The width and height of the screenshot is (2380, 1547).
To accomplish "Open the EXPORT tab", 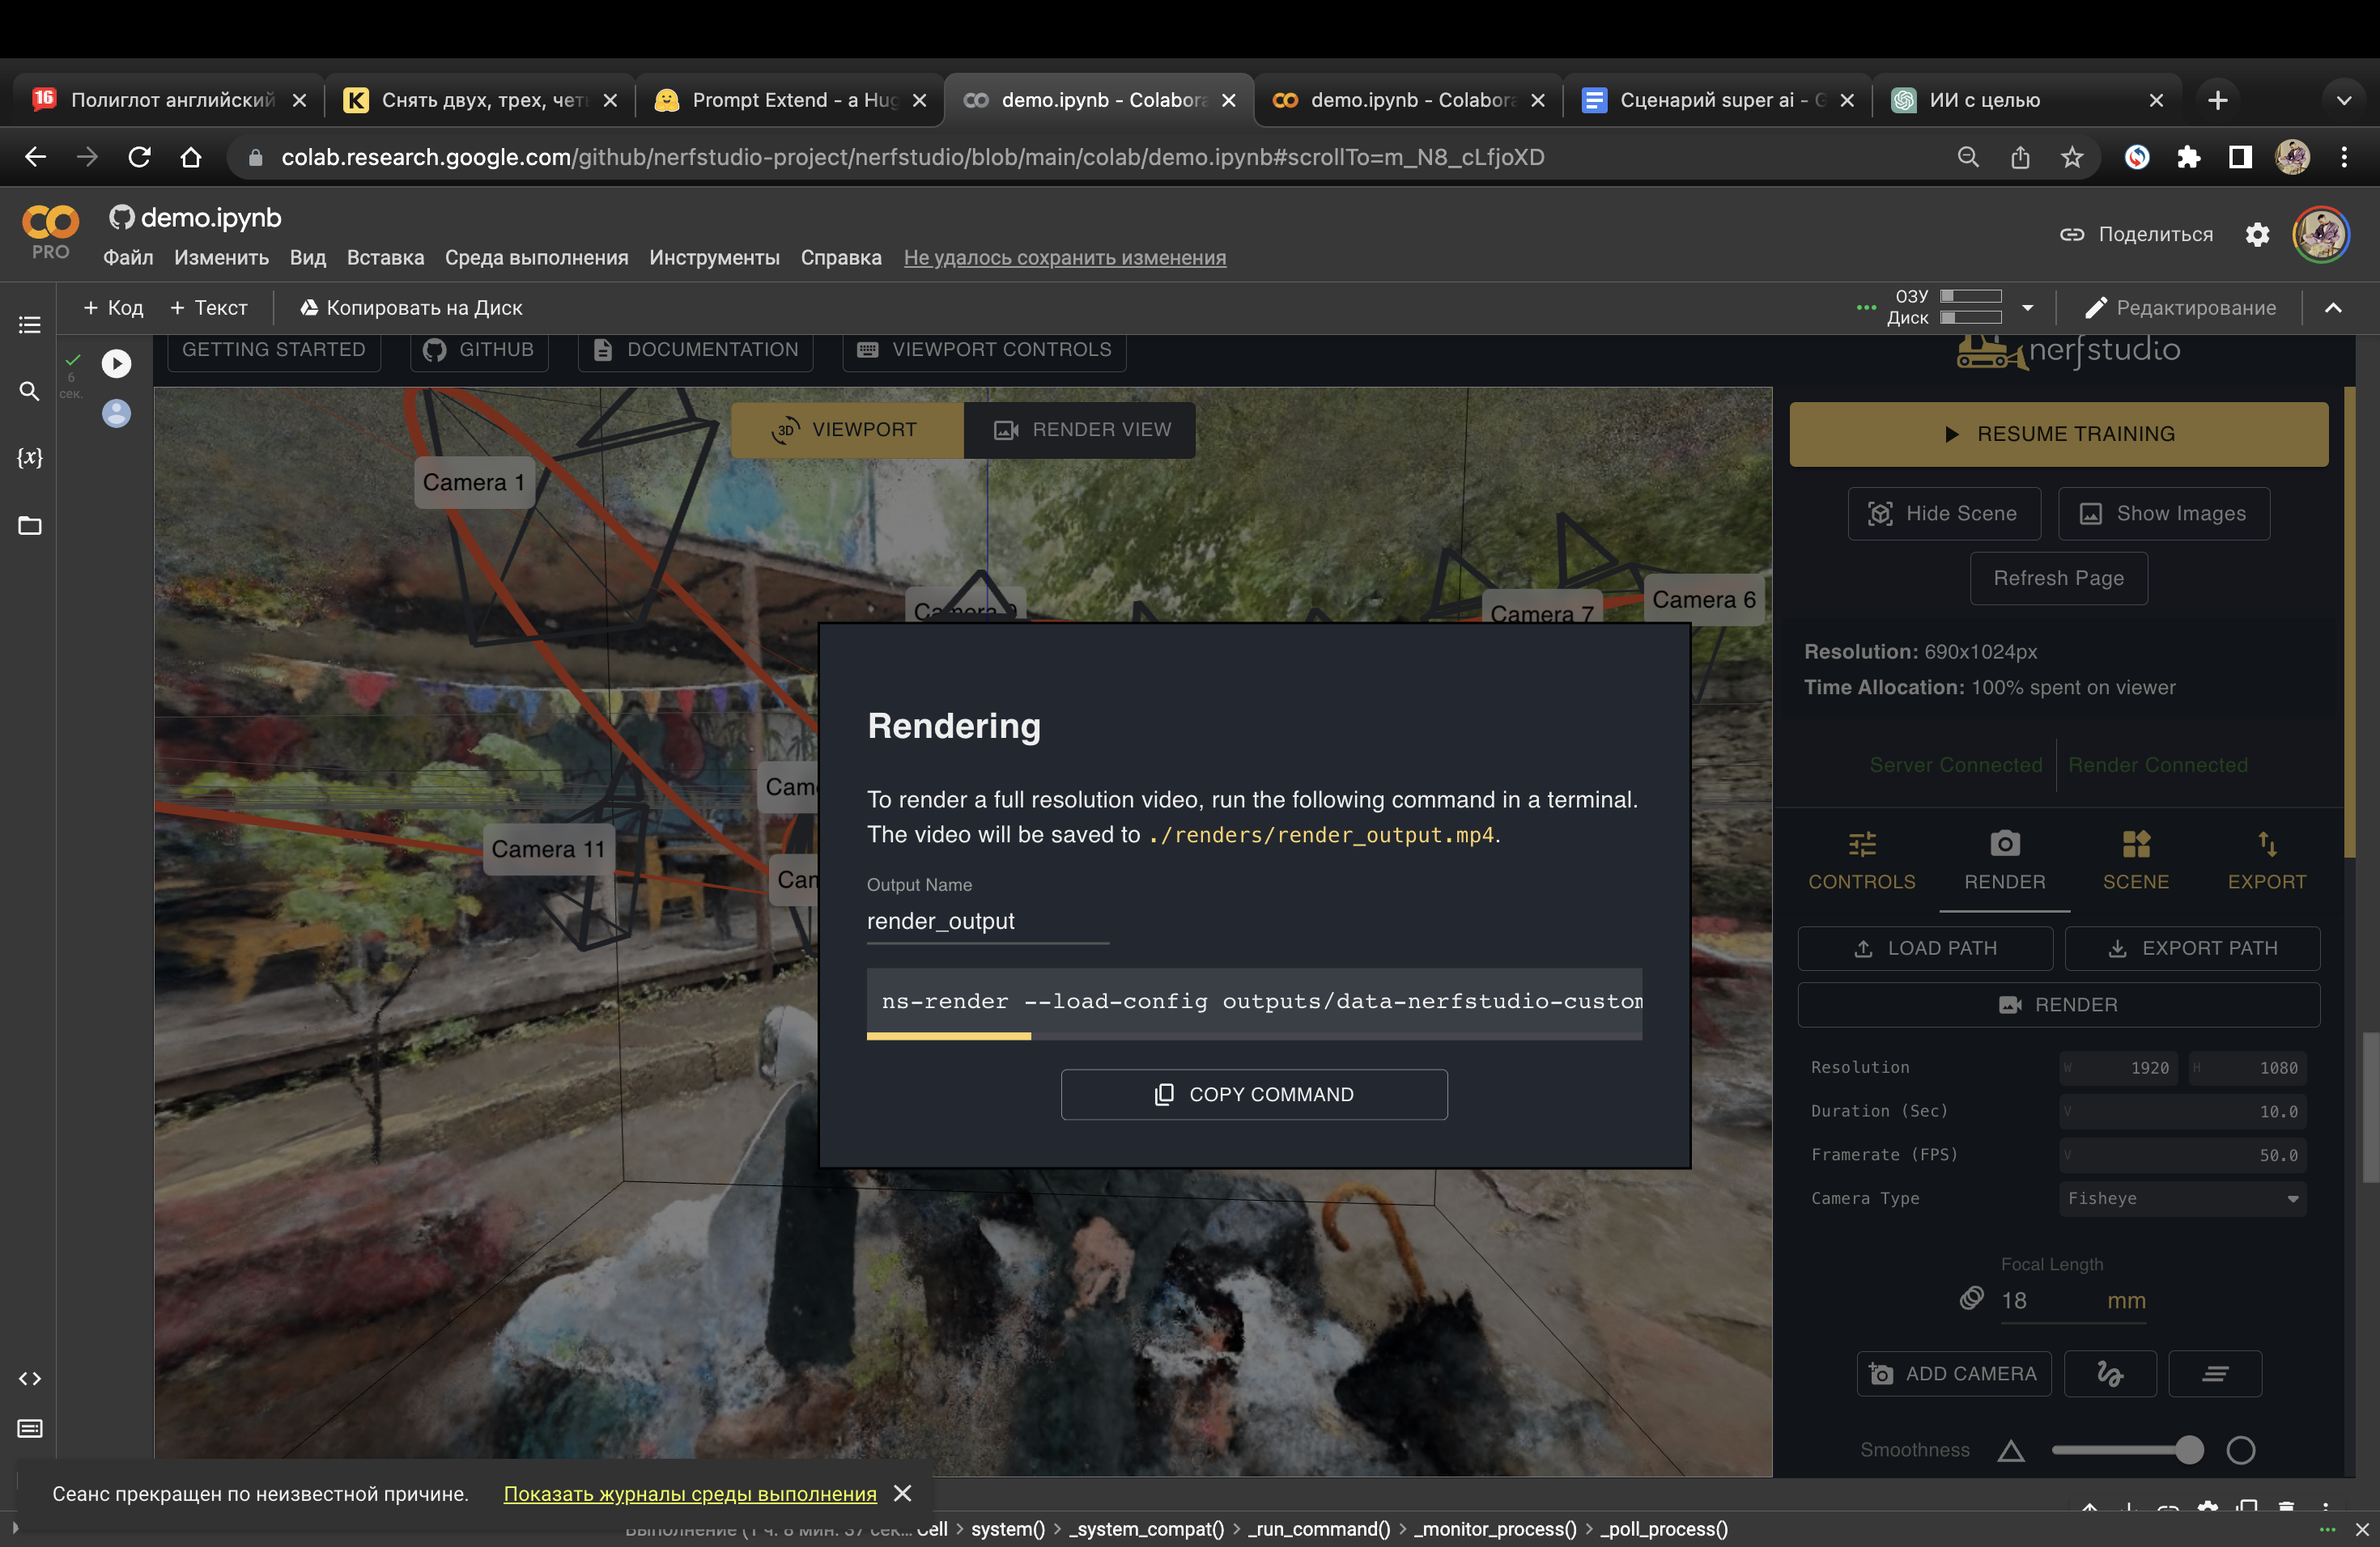I will (2267, 862).
